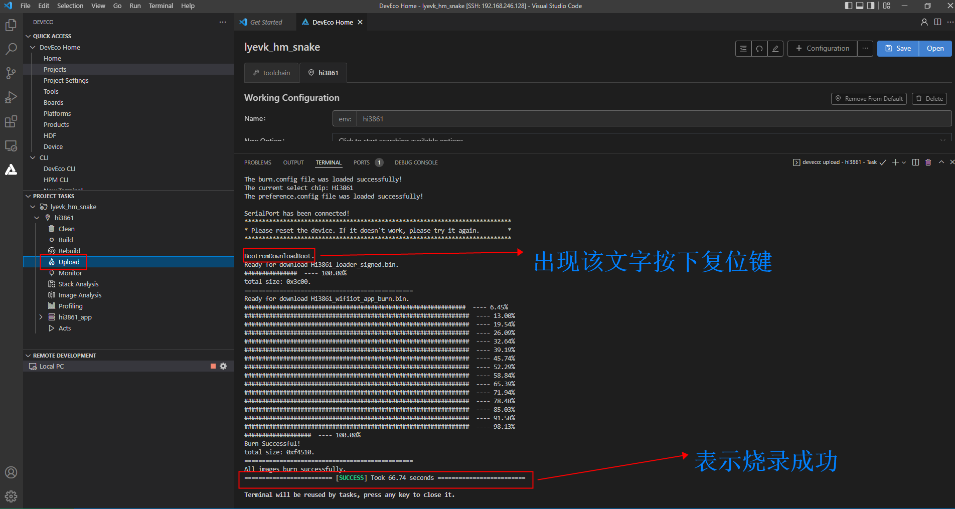Click the Save button
The image size is (955, 509).
(x=898, y=49)
